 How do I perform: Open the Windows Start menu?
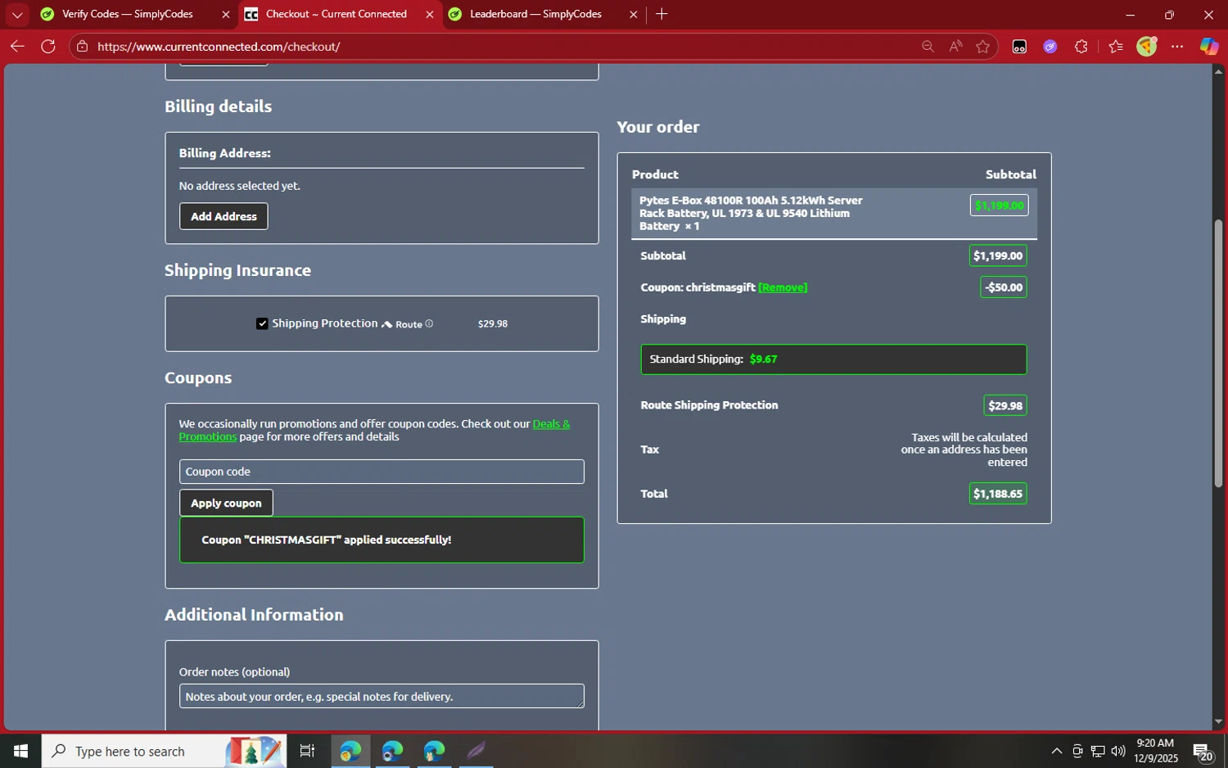pyautogui.click(x=20, y=751)
